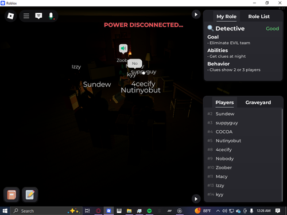
Task: Click Zoober's speaker voice bubble
Action: coord(123,49)
